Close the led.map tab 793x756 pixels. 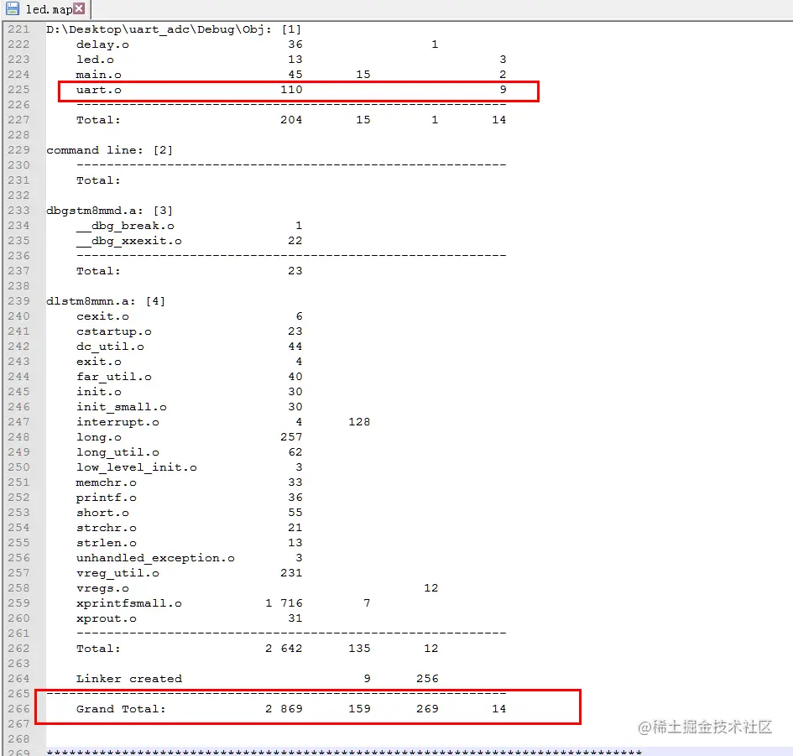click(79, 8)
